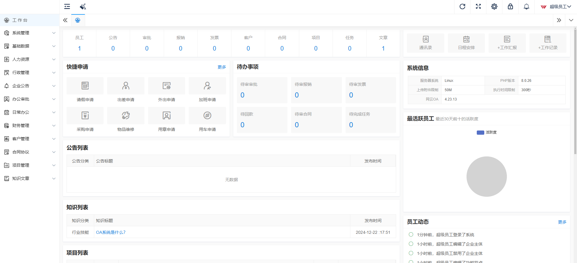The height and width of the screenshot is (263, 577).
Task: Click 更多 in 快捷申请 panel
Action: tap(222, 67)
